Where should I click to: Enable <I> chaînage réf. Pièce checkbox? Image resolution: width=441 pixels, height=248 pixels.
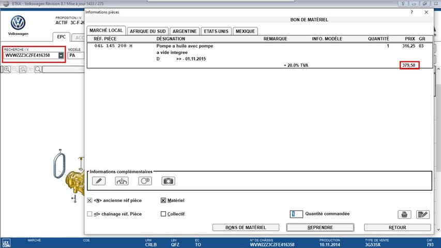coord(89,214)
